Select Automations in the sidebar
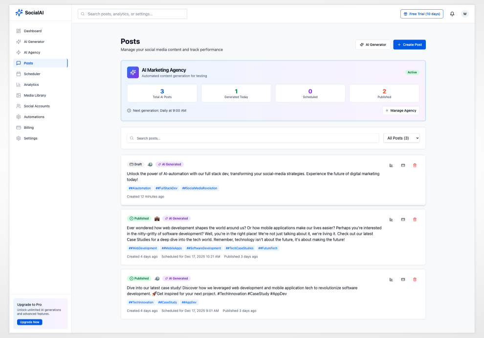The height and width of the screenshot is (338, 484). 34,117
